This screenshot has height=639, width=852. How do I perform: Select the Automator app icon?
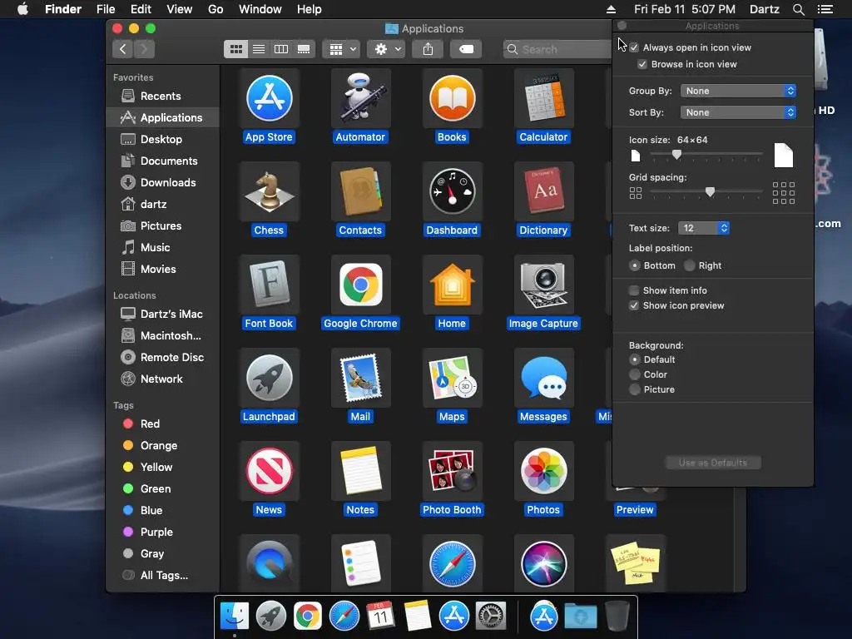tap(361, 98)
